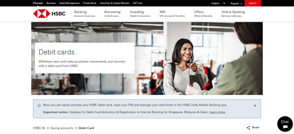The image size is (294, 134).
Task: Open Saving accounts breadcrumb
Action: (62, 128)
